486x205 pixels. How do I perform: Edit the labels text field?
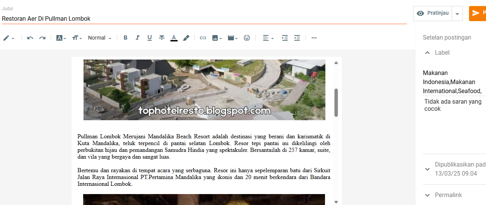point(454,82)
